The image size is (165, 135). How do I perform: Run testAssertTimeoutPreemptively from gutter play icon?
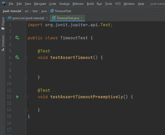(x=17, y=97)
